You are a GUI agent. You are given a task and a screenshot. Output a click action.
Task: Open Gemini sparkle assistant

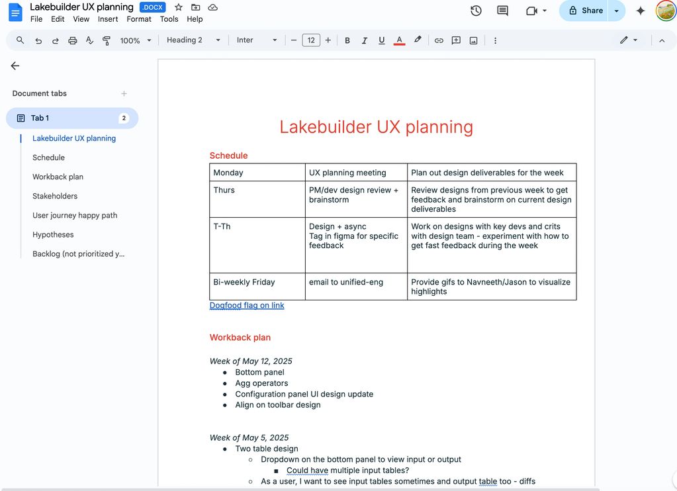(641, 11)
